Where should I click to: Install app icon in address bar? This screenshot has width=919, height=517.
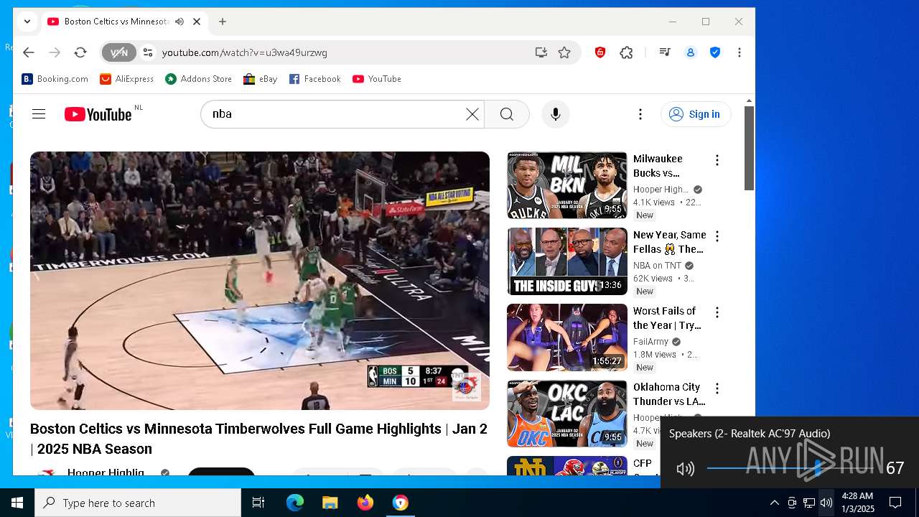(x=541, y=52)
